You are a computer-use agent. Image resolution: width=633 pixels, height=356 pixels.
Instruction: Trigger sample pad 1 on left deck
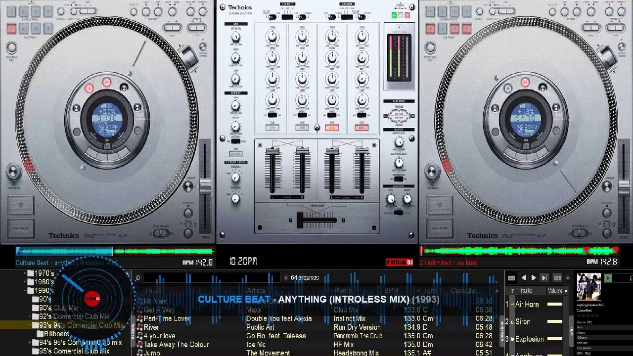(12, 11)
